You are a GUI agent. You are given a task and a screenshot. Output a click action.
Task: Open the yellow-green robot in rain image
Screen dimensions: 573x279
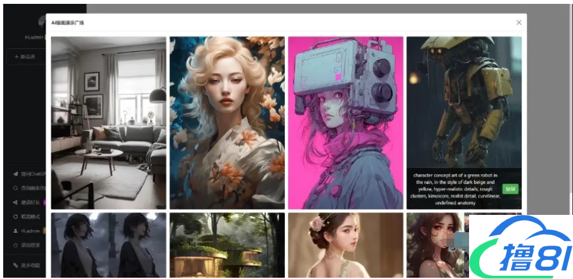[463, 103]
